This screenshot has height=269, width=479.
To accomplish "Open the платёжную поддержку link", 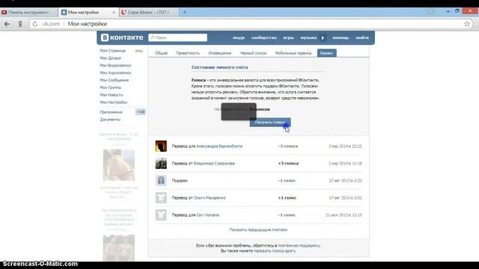I will [299, 246].
